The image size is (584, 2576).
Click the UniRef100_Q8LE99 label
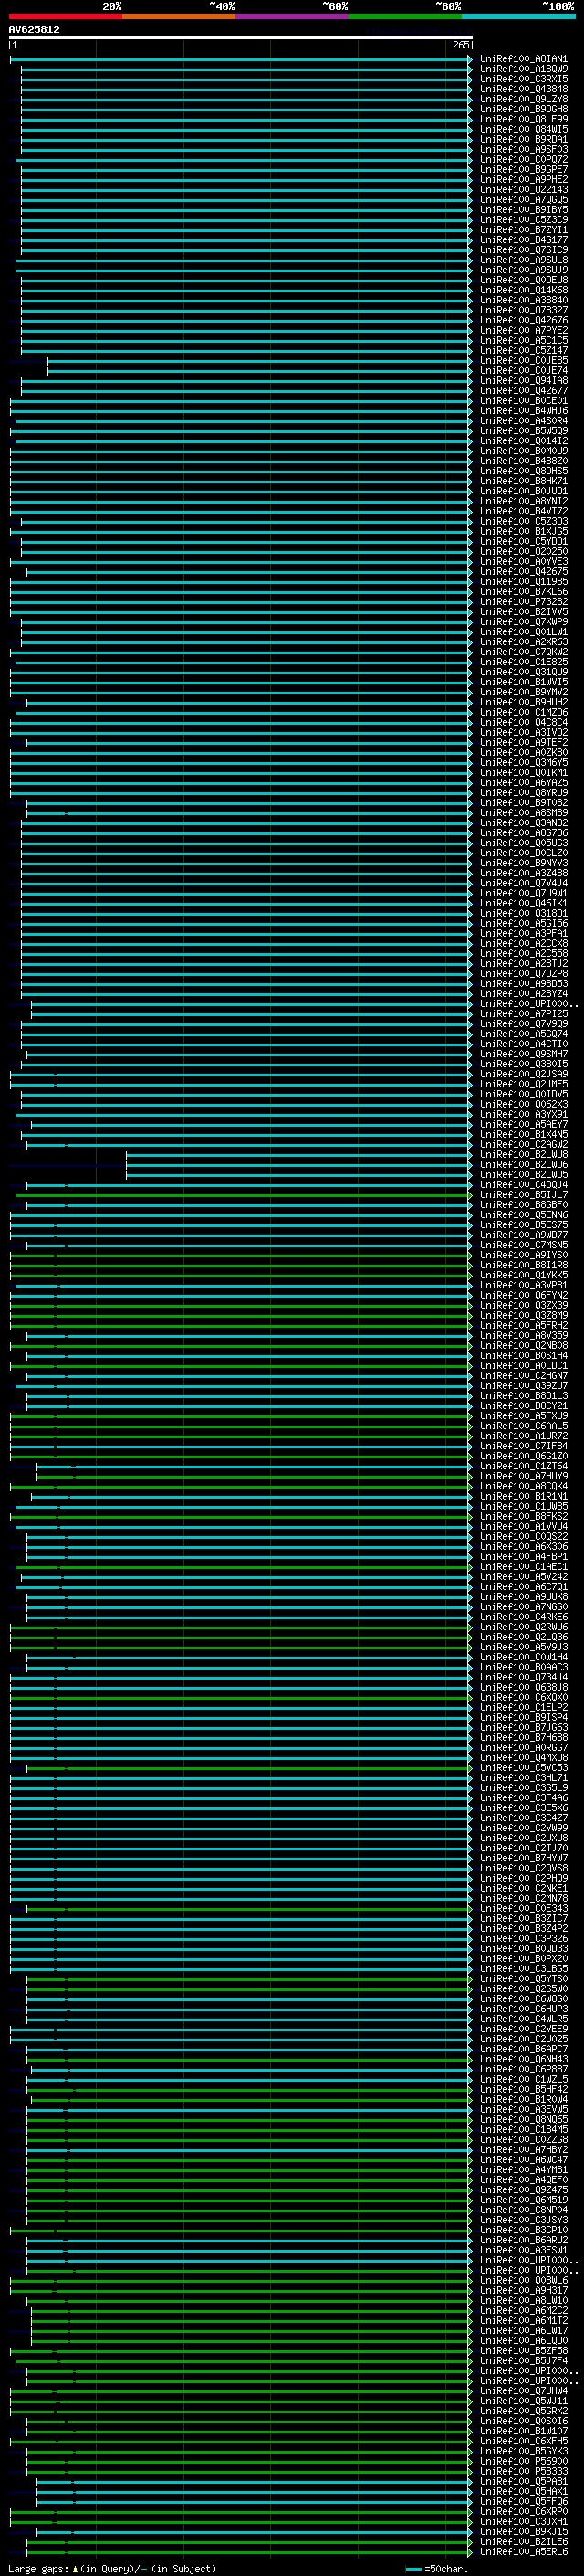pyautogui.click(x=523, y=119)
